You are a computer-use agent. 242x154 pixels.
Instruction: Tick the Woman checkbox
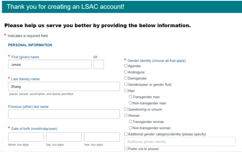coord(126,116)
